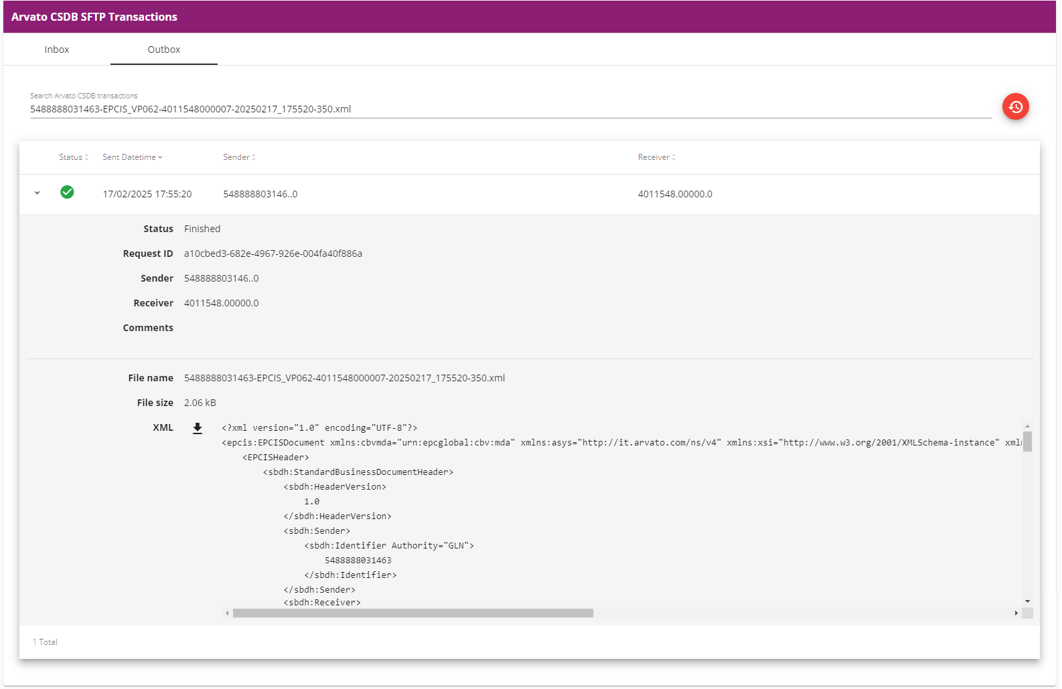Sort by Sent Datetime column

(133, 157)
